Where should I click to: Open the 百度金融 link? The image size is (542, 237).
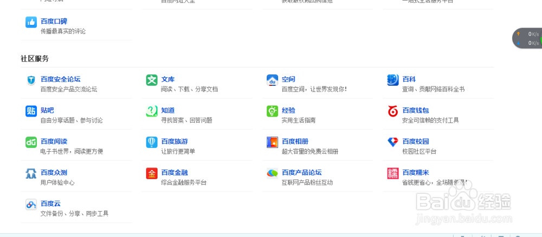point(175,172)
